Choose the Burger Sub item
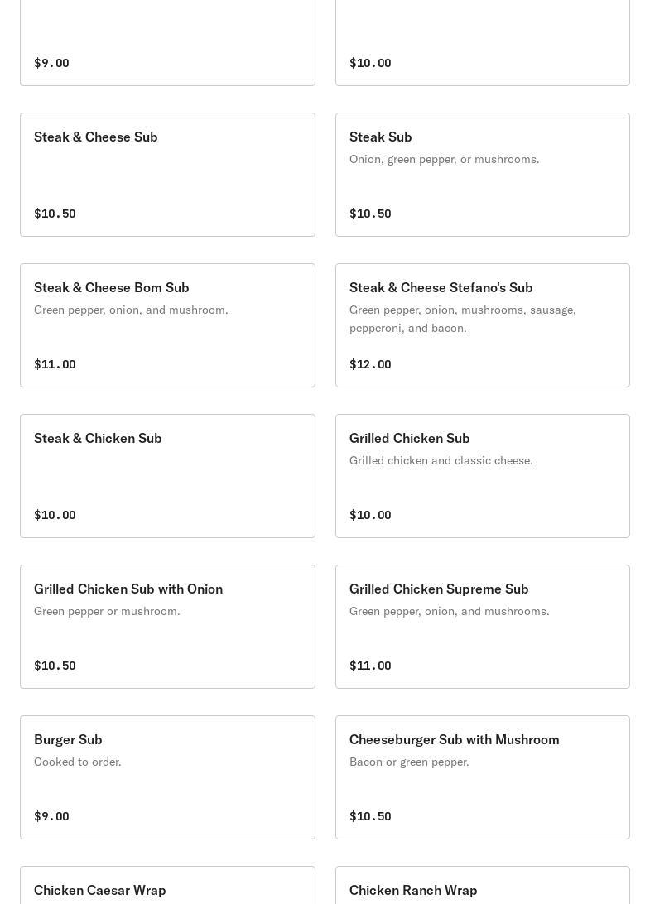 click(x=167, y=777)
